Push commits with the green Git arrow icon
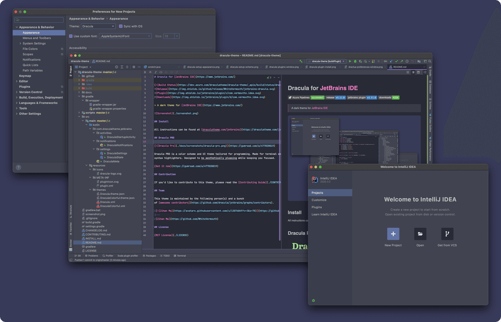Viewport: 501px width, 322px height. coord(401,61)
